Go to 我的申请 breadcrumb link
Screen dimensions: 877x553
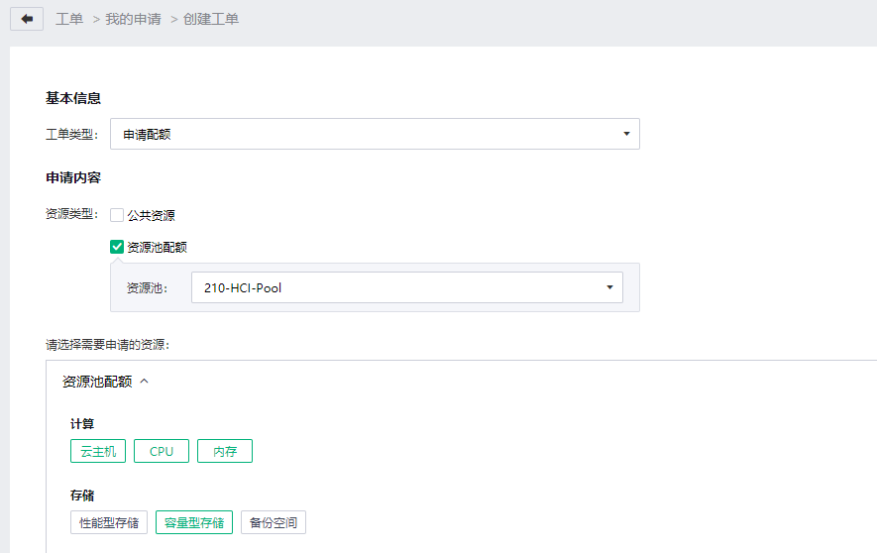coord(133,19)
